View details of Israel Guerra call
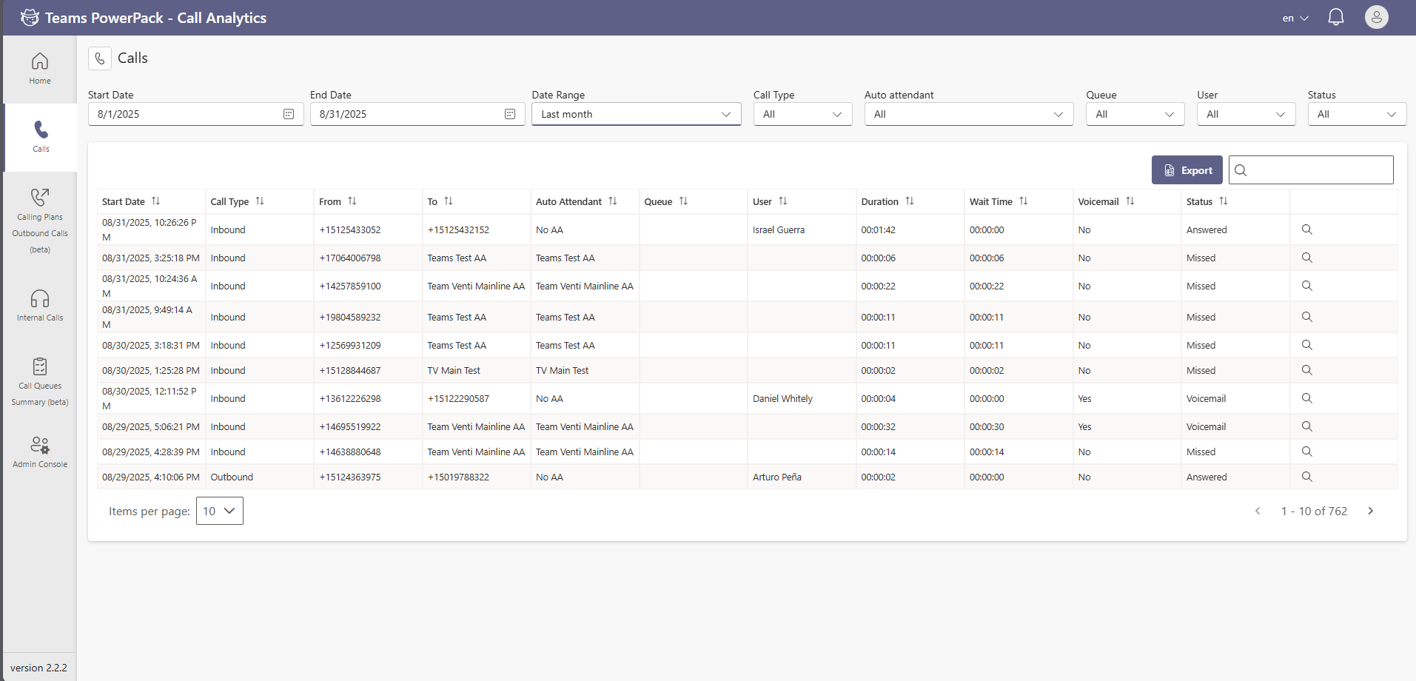The height and width of the screenshot is (681, 1416). 1306,229
